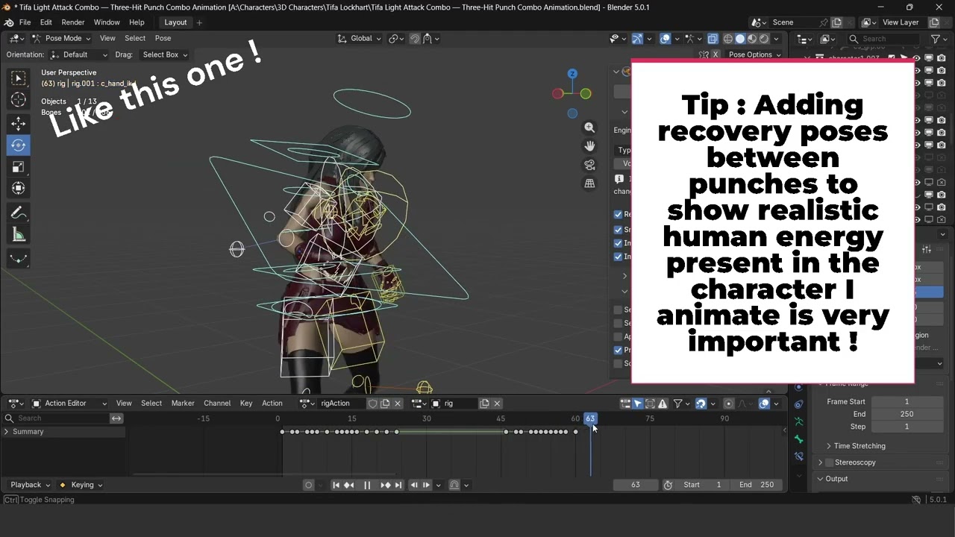Toggle X-axis mirror in pose header
The width and height of the screenshot is (955, 537).
click(x=716, y=54)
